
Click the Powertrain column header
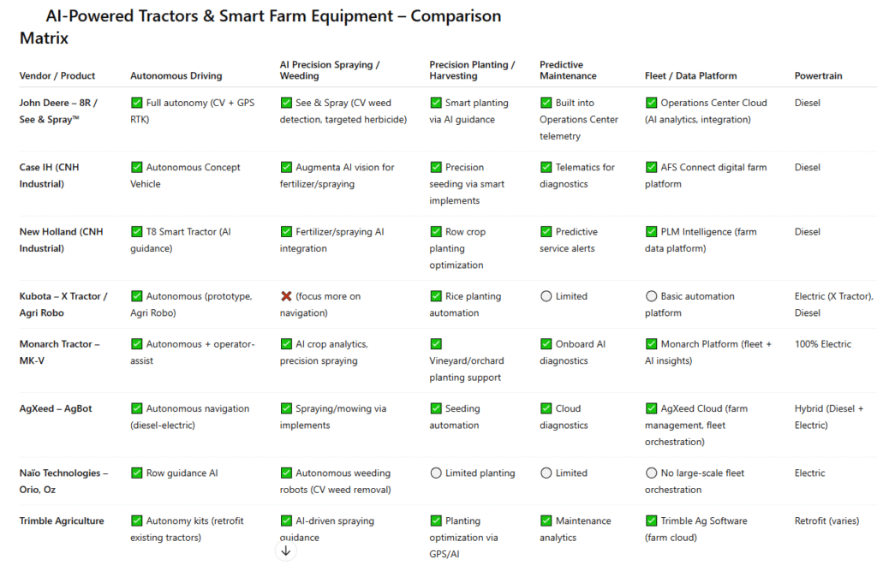818,75
